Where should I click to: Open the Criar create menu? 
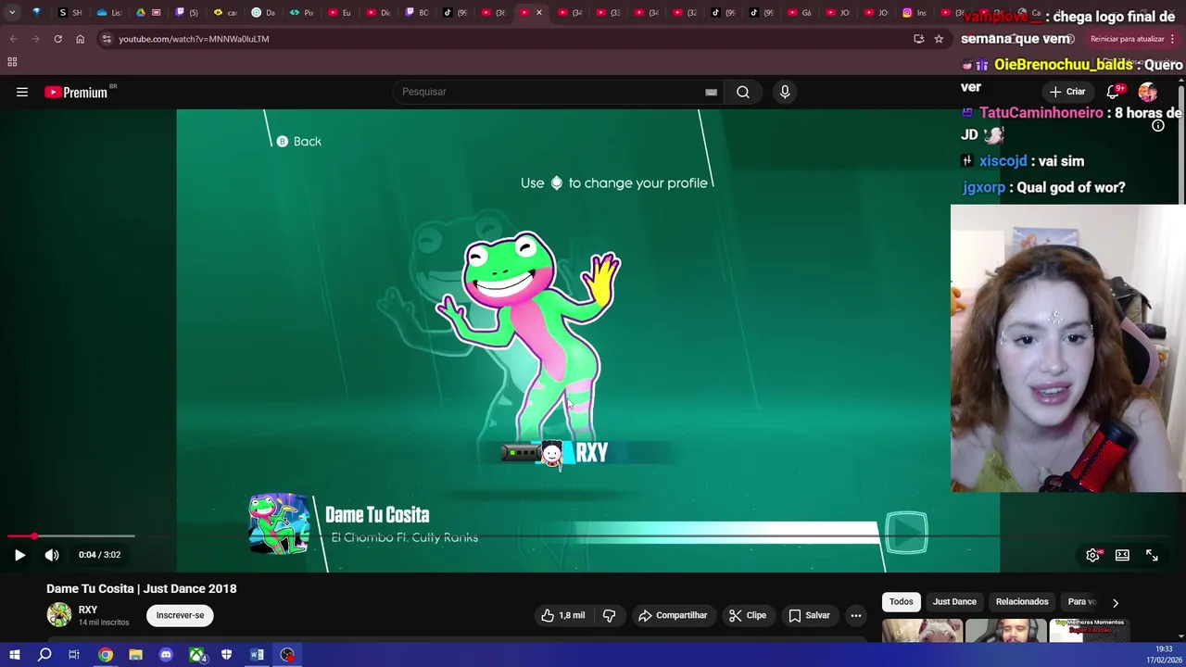coord(1066,92)
